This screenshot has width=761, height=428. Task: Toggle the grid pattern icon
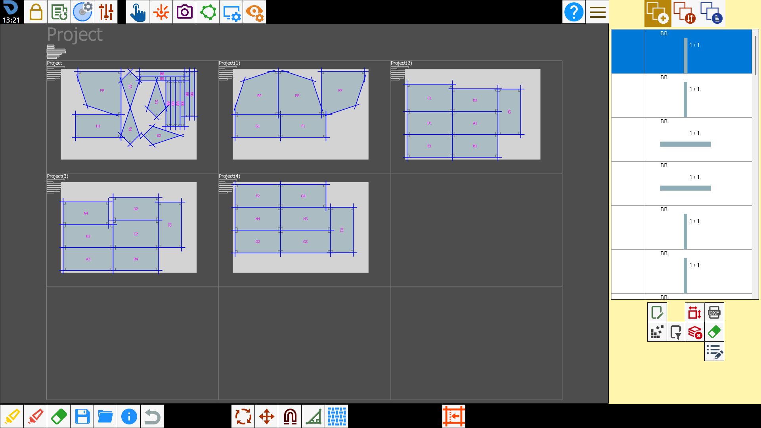click(x=337, y=417)
